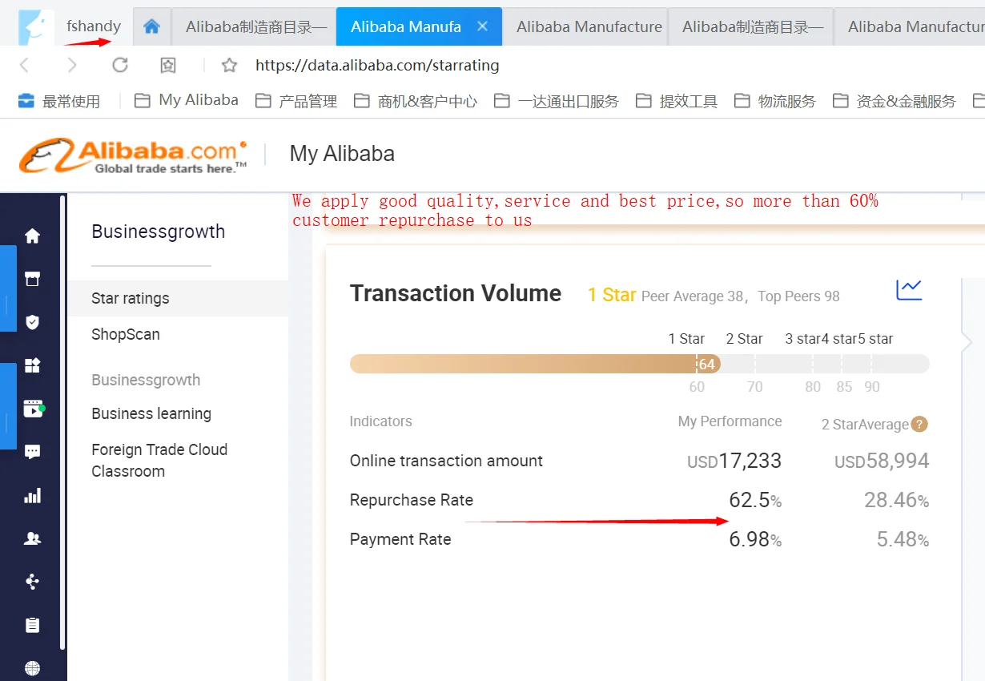Click USD58,994 2 Star average value
The width and height of the screenshot is (985, 681).
[x=882, y=461]
